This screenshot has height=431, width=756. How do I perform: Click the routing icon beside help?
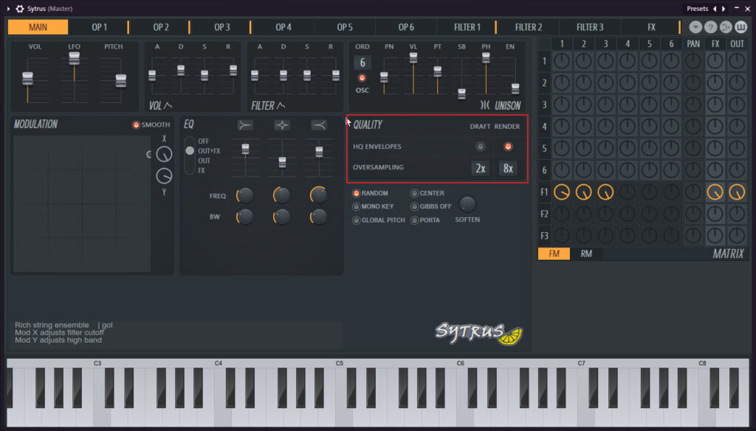click(726, 27)
